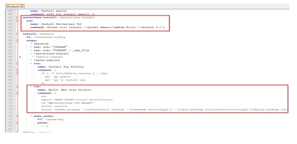The image size is (297, 144).
Task: Select the config.yml file tab
Action: (x=15, y=6)
